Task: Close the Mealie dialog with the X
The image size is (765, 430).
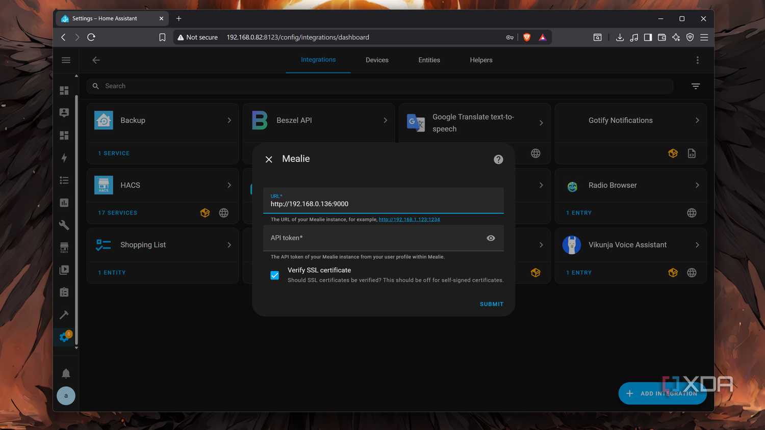Action: 269,159
